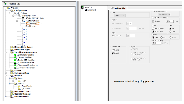Collapse the Configuration tree node
This screenshot has height=104, width=184.
coord(6,11)
